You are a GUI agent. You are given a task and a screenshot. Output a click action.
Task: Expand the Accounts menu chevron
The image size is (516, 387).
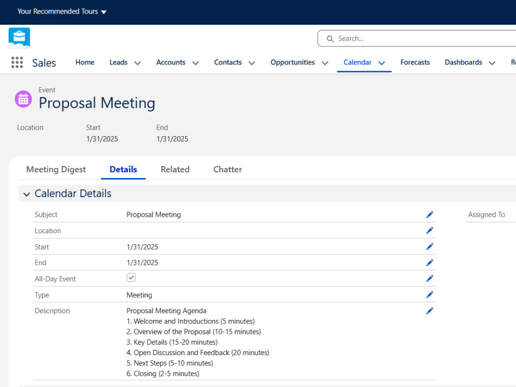tap(196, 63)
